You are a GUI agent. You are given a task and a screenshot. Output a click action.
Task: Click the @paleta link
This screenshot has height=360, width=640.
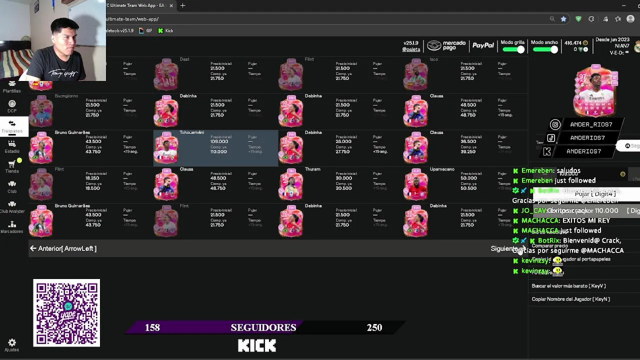[x=411, y=49]
